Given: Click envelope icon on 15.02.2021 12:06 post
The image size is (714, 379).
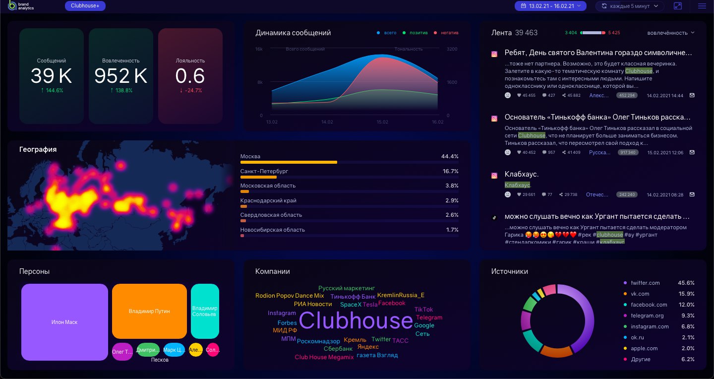Looking at the screenshot, I should (692, 152).
